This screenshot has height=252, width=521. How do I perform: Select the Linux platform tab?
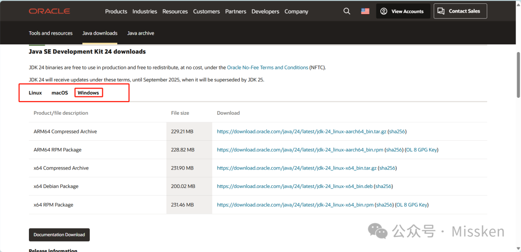tap(35, 93)
